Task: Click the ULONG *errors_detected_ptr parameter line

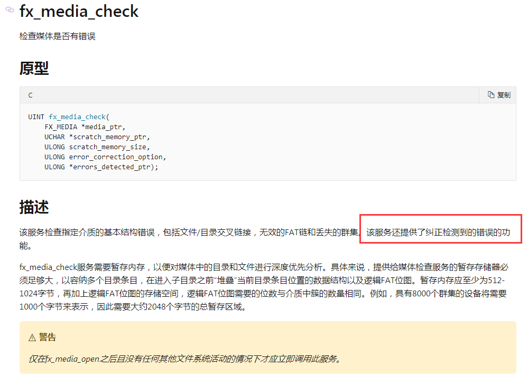Action: 101,167
